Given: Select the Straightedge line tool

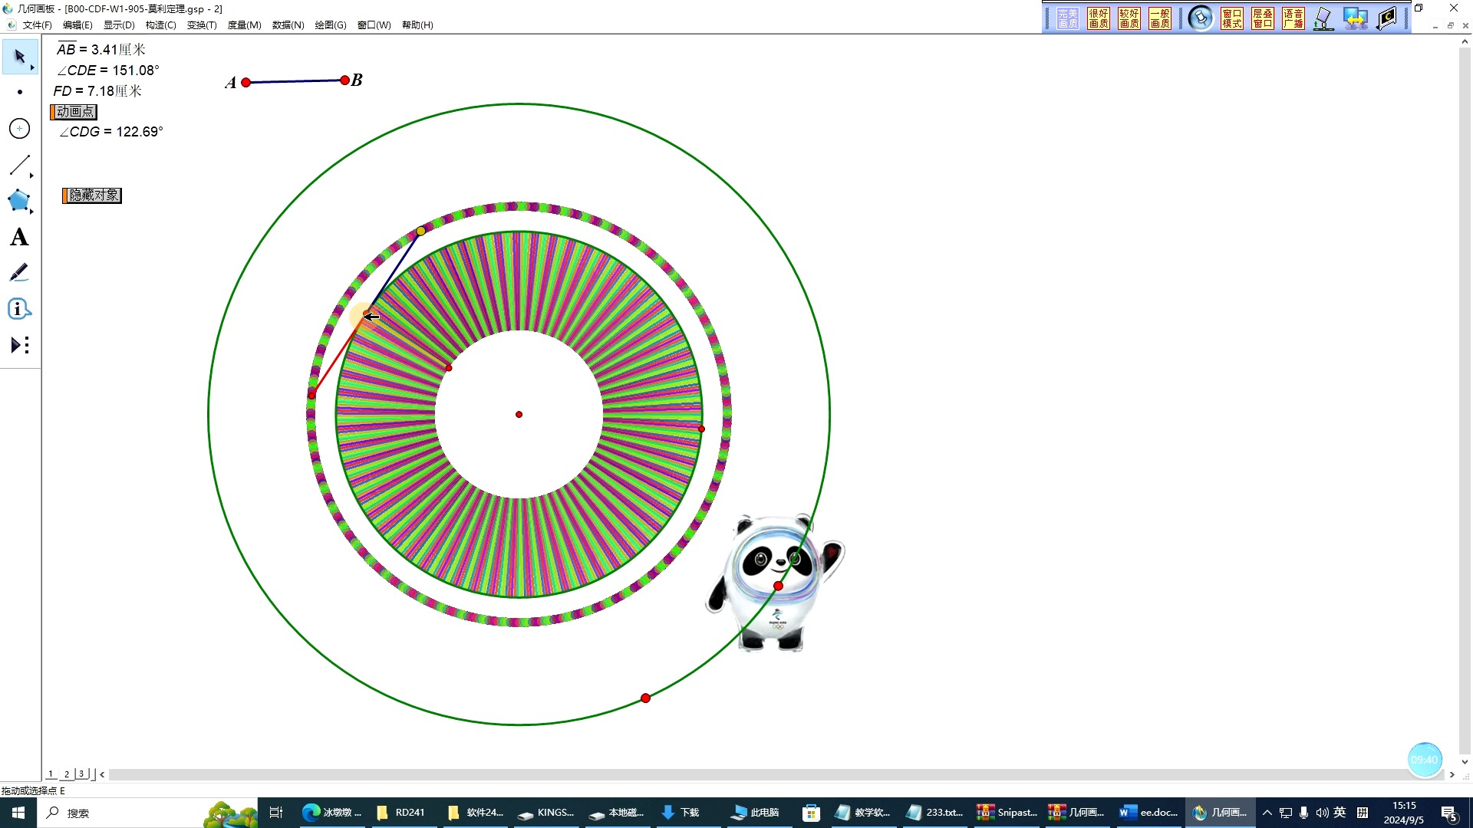Looking at the screenshot, I should tap(19, 165).
